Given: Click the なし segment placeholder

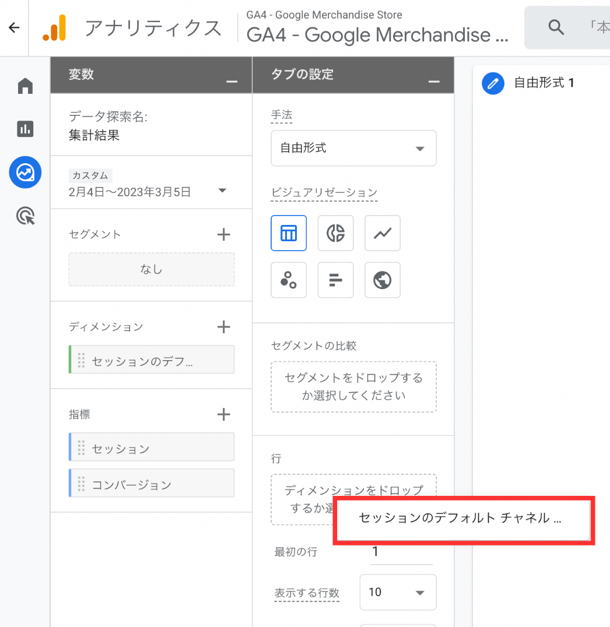Looking at the screenshot, I should tap(151, 269).
